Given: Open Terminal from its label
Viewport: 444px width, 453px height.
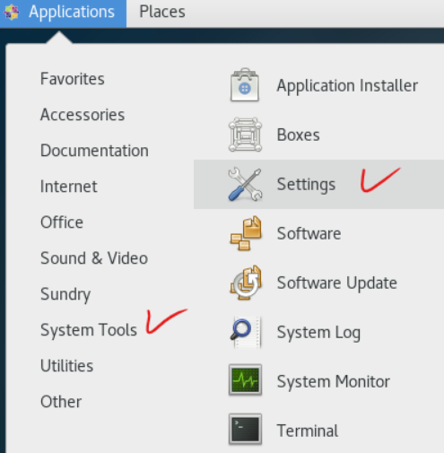Looking at the screenshot, I should pyautogui.click(x=308, y=431).
